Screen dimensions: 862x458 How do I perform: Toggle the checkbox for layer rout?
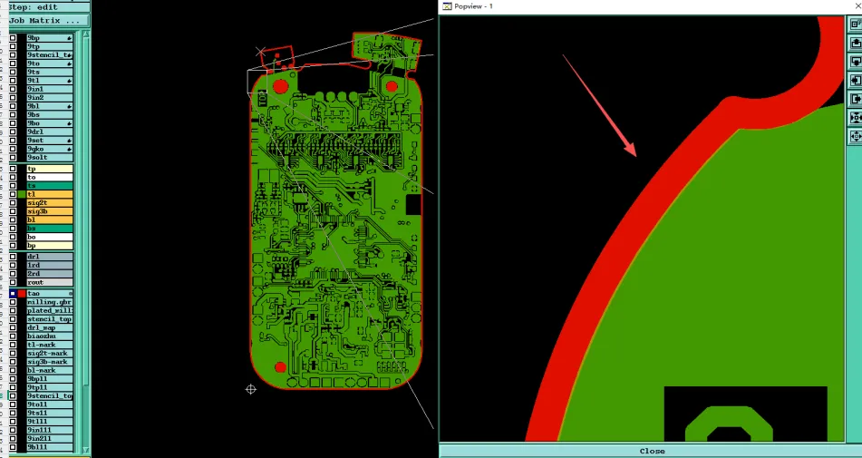[13, 282]
